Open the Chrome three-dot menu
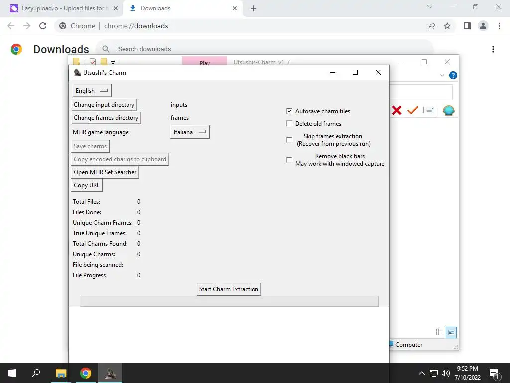Viewport: 510px width, 383px height. 499,26
